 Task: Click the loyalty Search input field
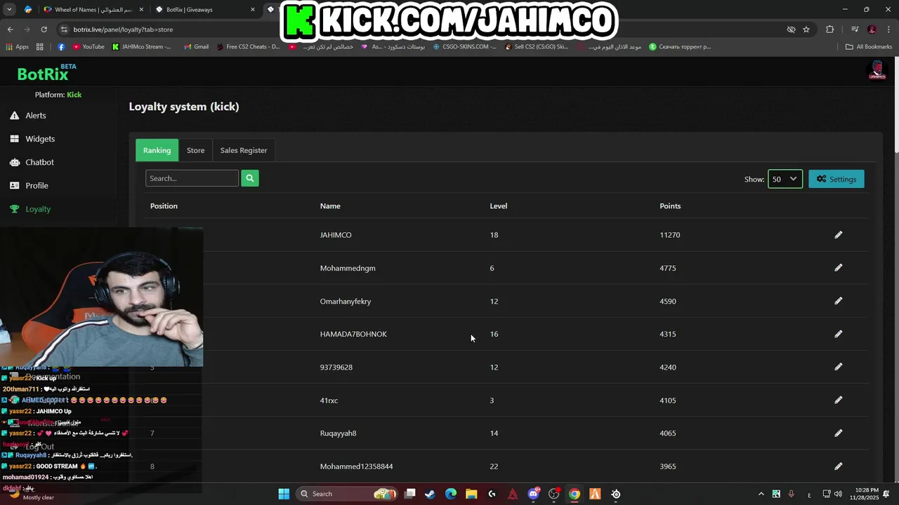[192, 178]
